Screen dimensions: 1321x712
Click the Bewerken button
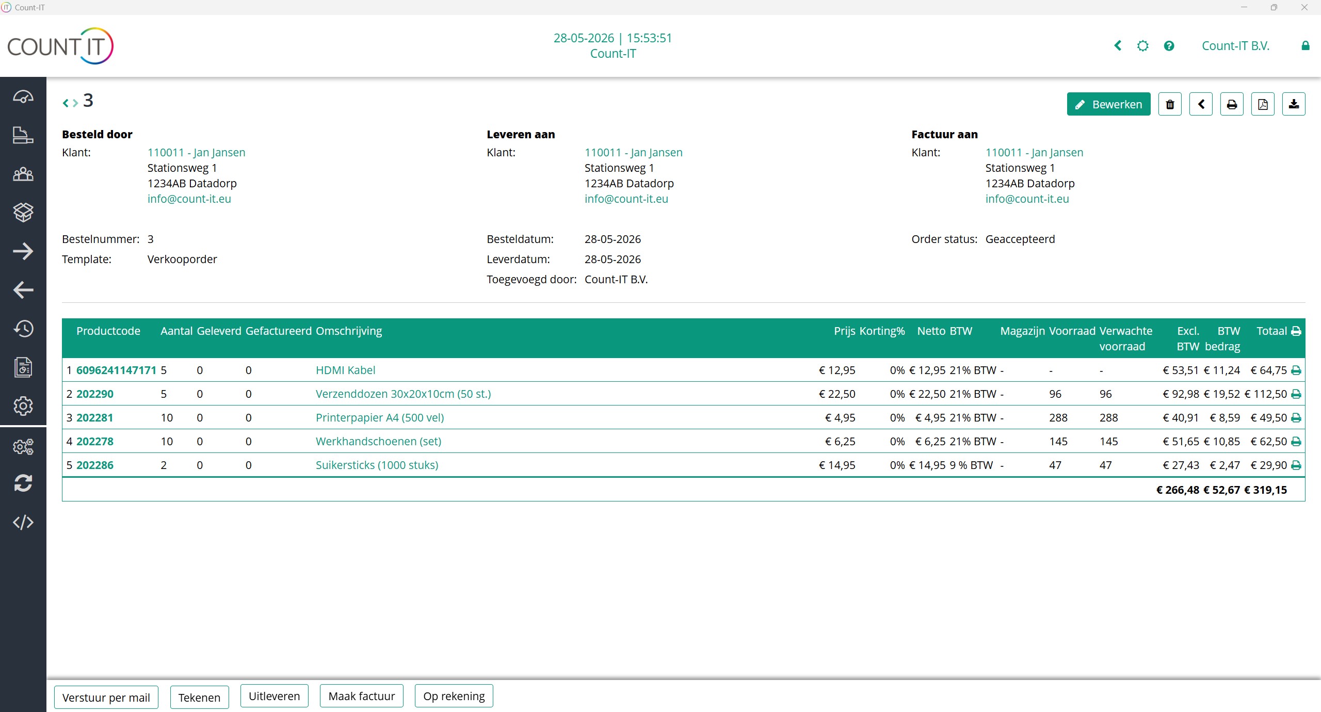(x=1108, y=104)
